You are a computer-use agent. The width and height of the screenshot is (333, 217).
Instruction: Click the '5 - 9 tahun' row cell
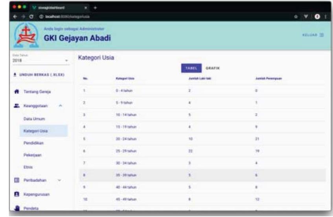(x=124, y=103)
